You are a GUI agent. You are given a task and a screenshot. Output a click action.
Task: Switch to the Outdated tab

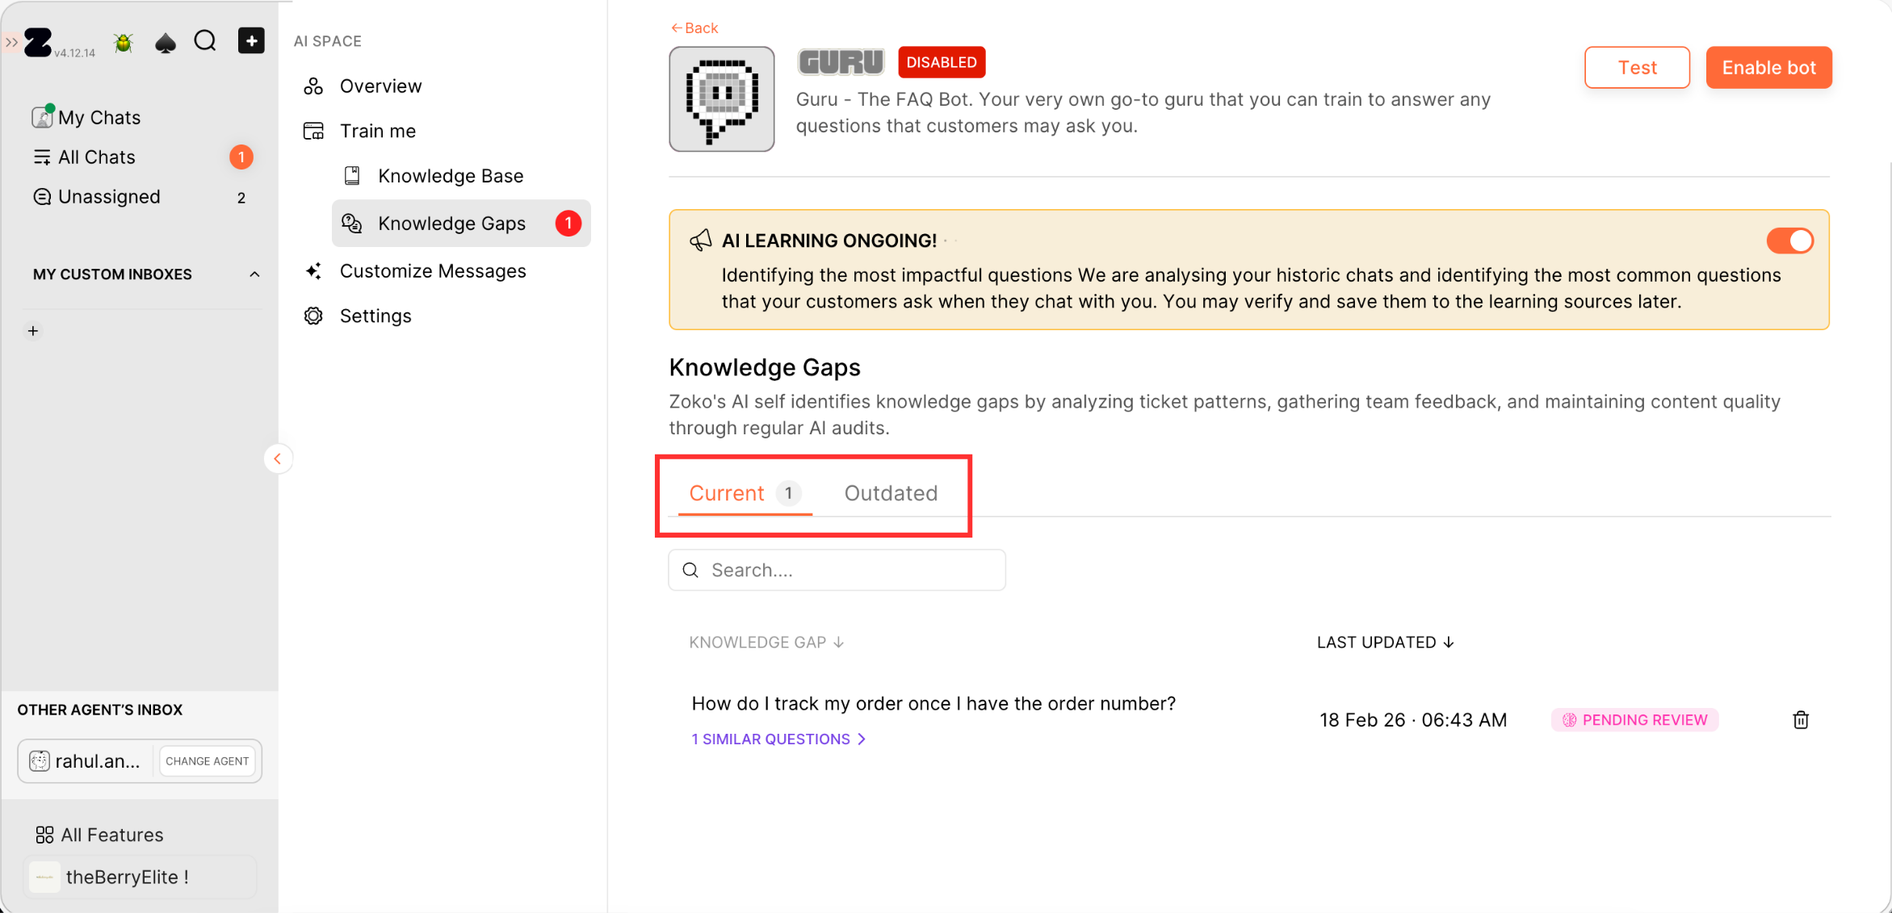891,493
